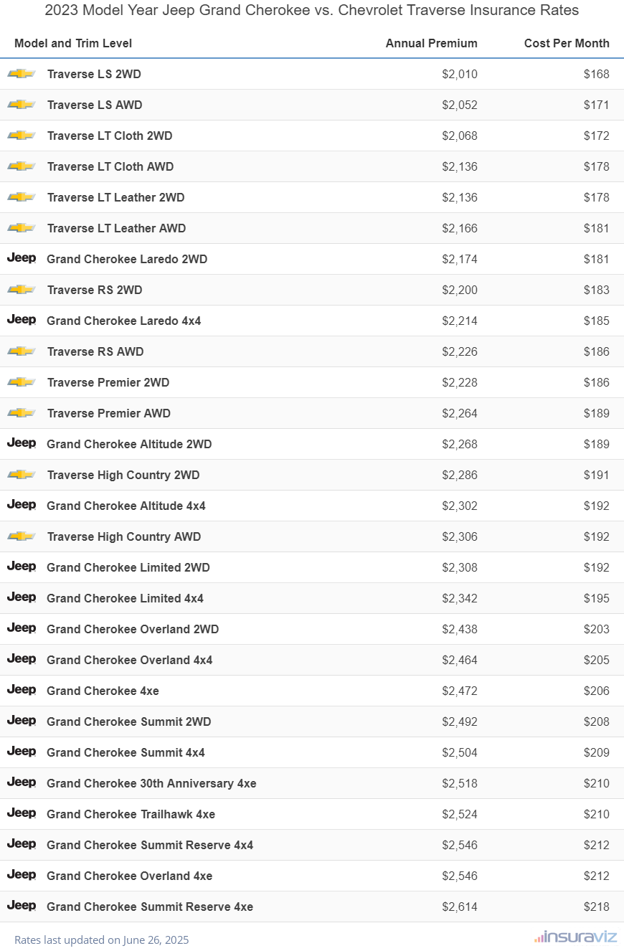The height and width of the screenshot is (951, 624).
Task: Click the $2,010 annual premium cell
Action: [x=460, y=74]
